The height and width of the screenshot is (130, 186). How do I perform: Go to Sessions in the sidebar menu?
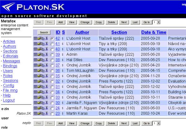pyautogui.click(x=11, y=80)
